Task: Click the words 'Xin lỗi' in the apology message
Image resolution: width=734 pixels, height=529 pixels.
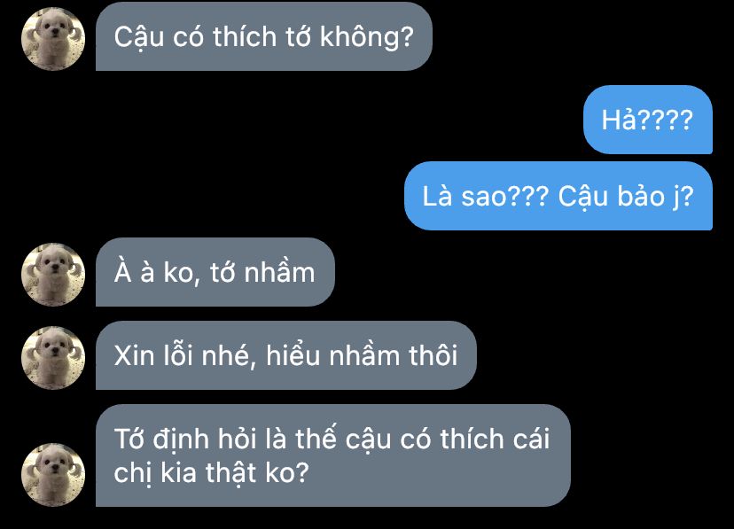Action: point(153,355)
